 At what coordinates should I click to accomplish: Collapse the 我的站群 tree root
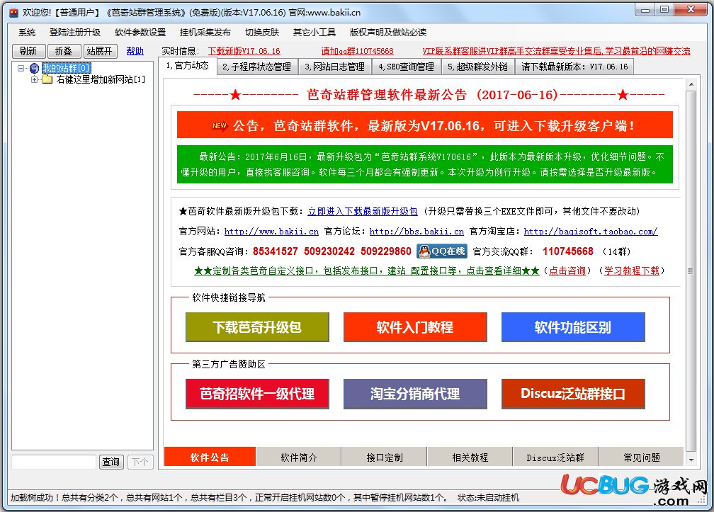(x=21, y=68)
